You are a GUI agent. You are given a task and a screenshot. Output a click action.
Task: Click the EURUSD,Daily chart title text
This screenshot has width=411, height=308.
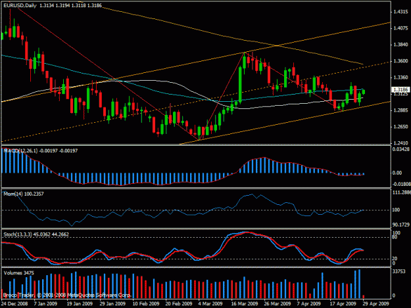pos(20,5)
